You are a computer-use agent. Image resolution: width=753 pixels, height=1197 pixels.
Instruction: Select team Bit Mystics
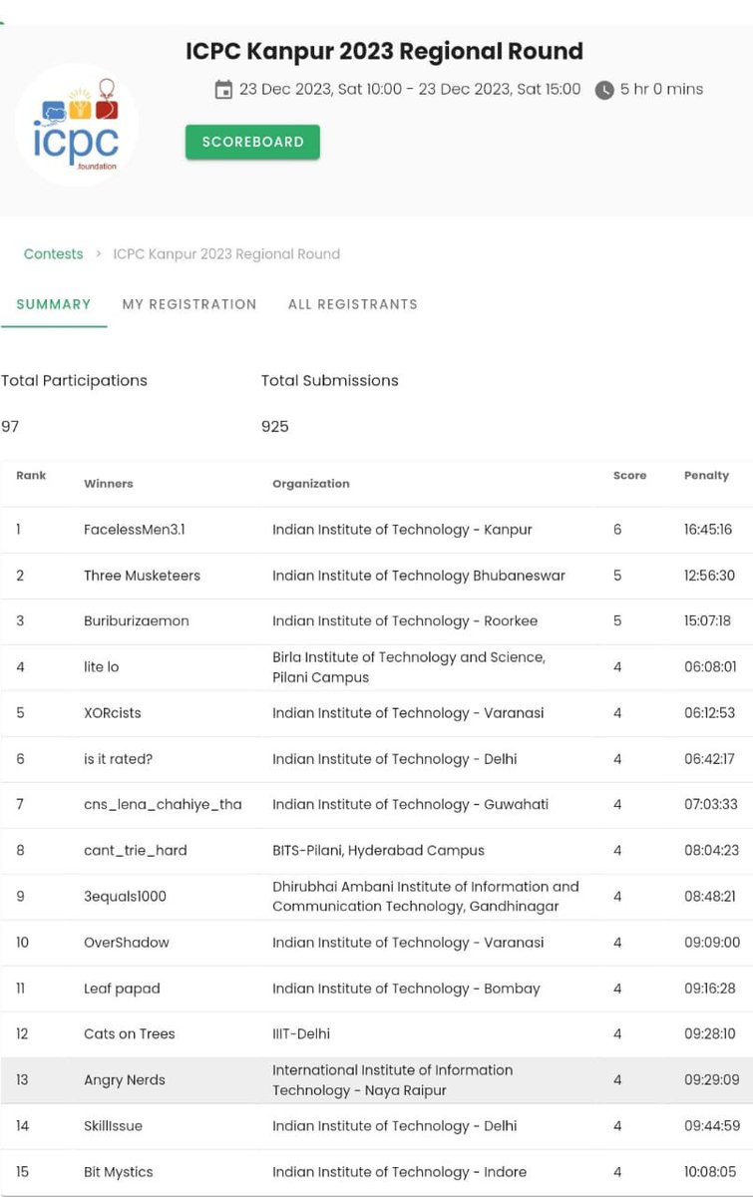119,1172
